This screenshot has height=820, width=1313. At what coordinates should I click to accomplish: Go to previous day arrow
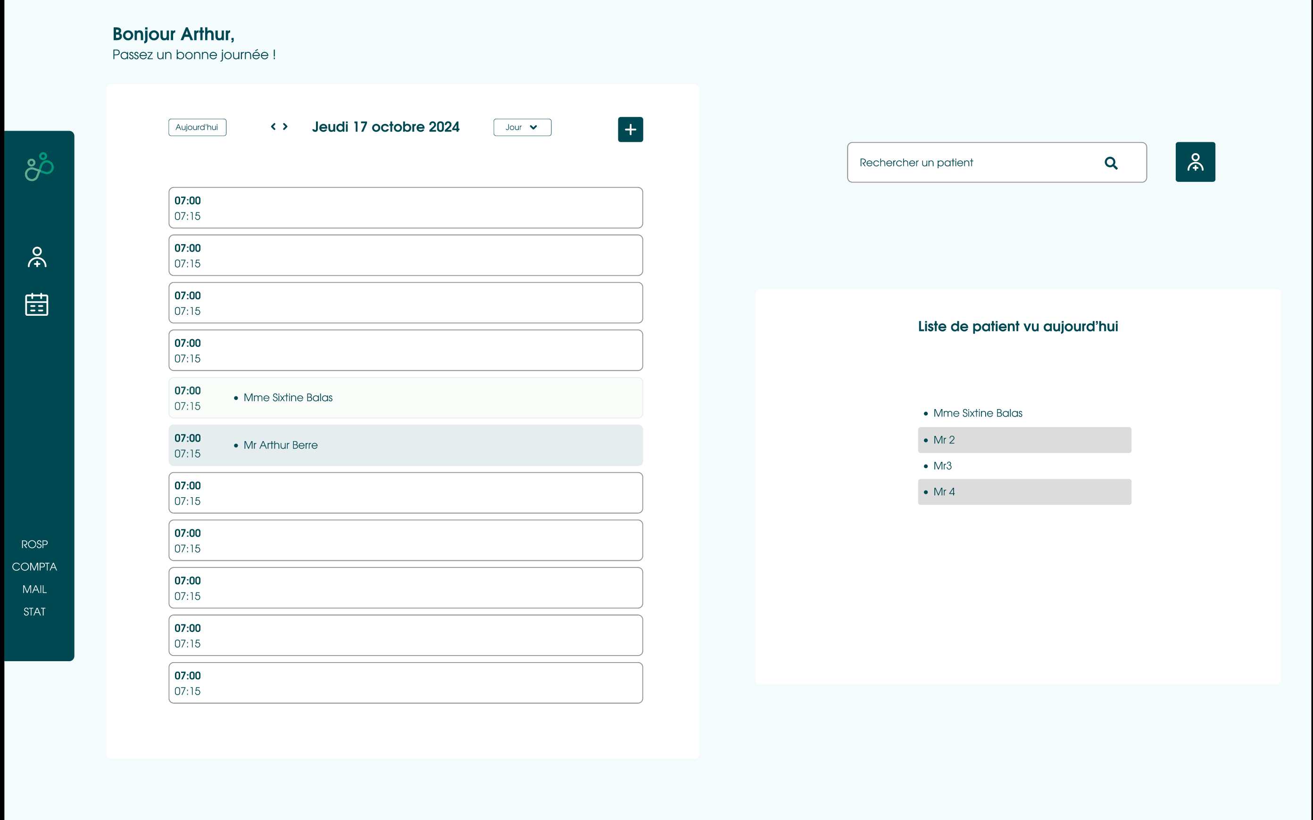(x=274, y=126)
